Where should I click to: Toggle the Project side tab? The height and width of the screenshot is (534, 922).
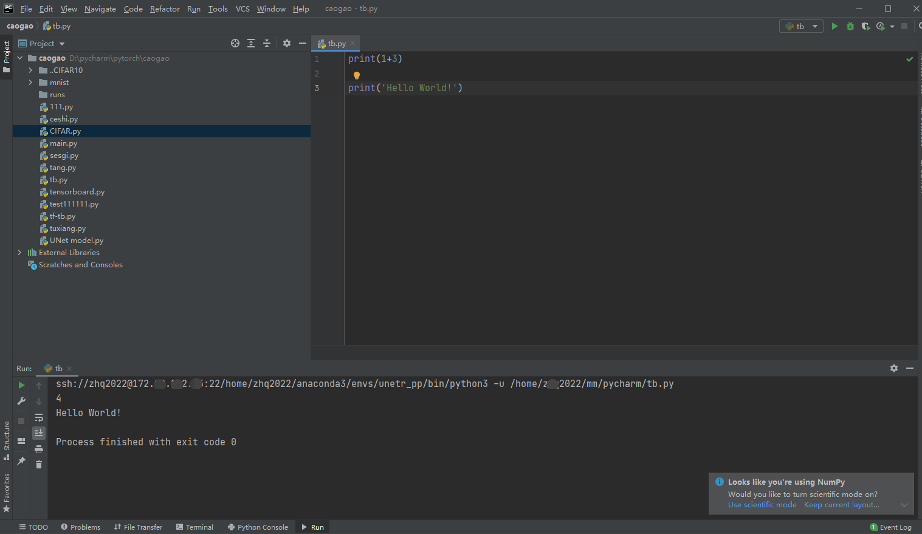pyautogui.click(x=6, y=57)
